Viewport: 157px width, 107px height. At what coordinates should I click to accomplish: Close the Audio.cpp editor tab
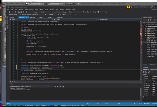tap(28, 17)
